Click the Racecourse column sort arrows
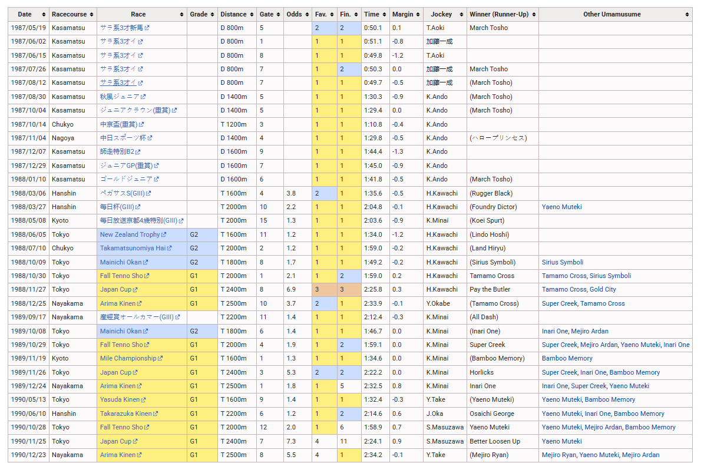The height and width of the screenshot is (463, 714). [x=92, y=14]
